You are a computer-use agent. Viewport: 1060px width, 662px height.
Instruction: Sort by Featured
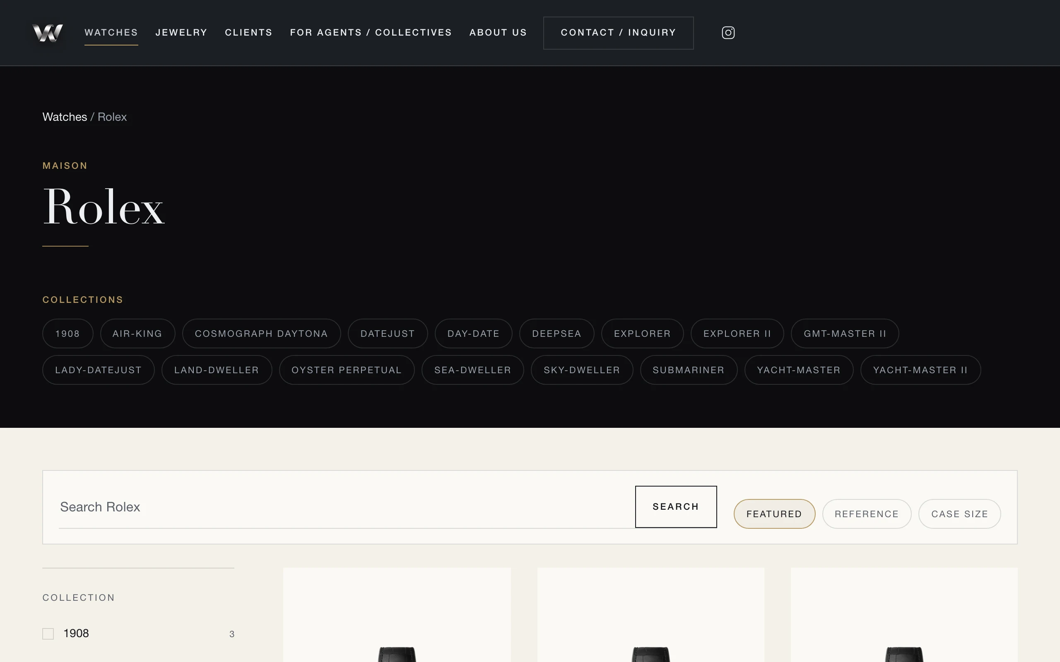point(774,514)
